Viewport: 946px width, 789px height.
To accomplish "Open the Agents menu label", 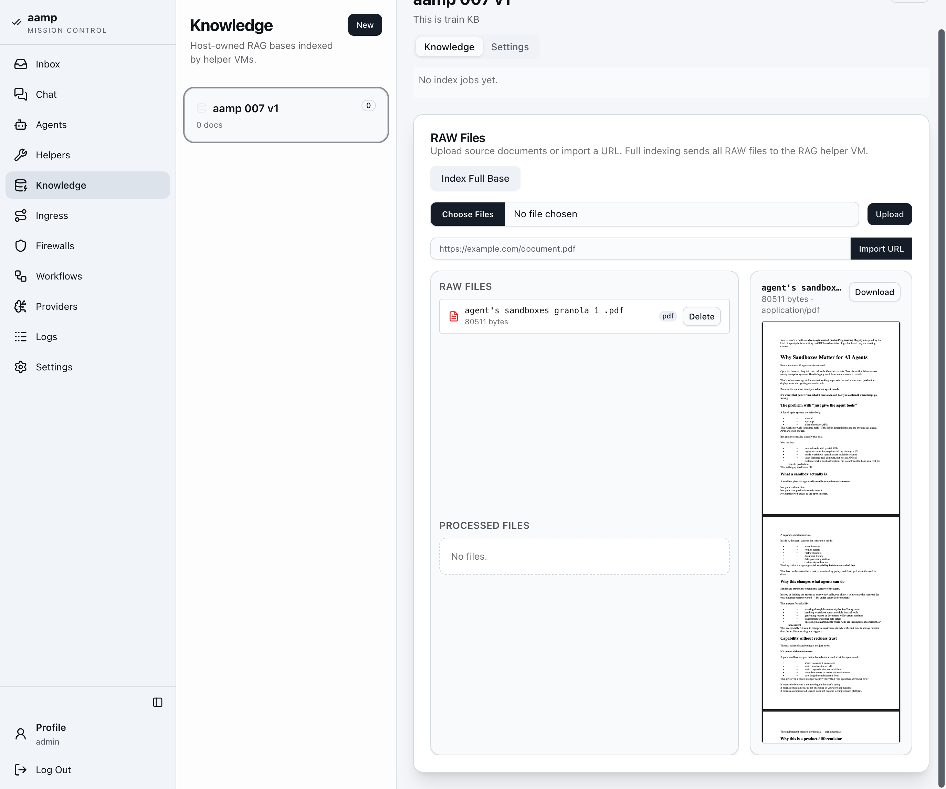I will pyautogui.click(x=51, y=125).
